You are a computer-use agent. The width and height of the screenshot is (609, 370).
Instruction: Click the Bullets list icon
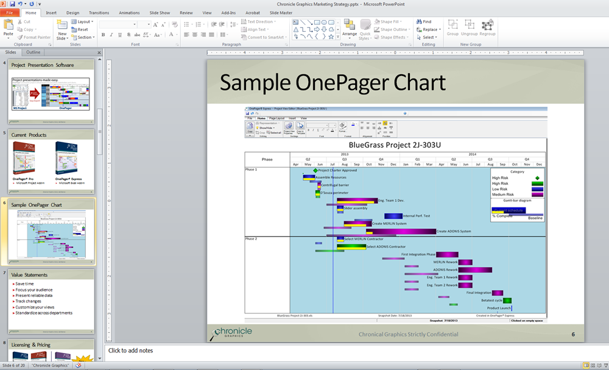(x=187, y=24)
